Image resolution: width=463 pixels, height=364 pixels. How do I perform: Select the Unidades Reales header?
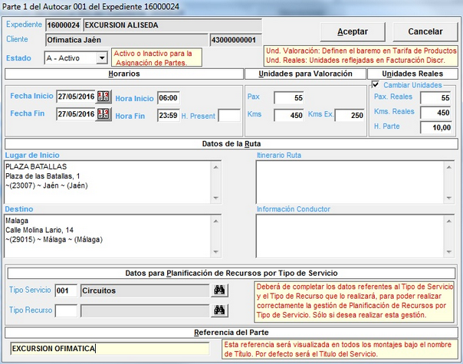click(412, 74)
